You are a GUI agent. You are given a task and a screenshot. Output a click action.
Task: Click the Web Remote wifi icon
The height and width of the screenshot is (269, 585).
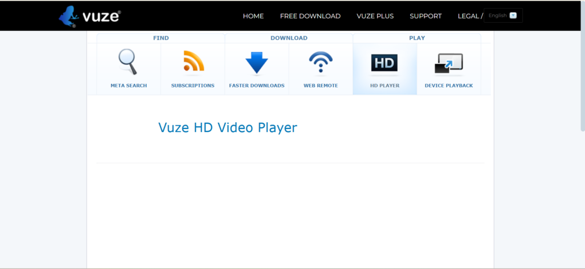(x=320, y=62)
